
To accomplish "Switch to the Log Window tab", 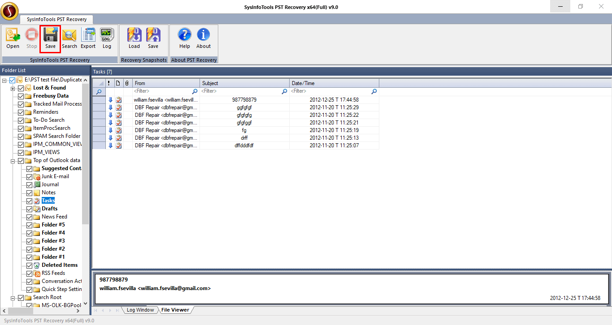I will click(x=140, y=310).
